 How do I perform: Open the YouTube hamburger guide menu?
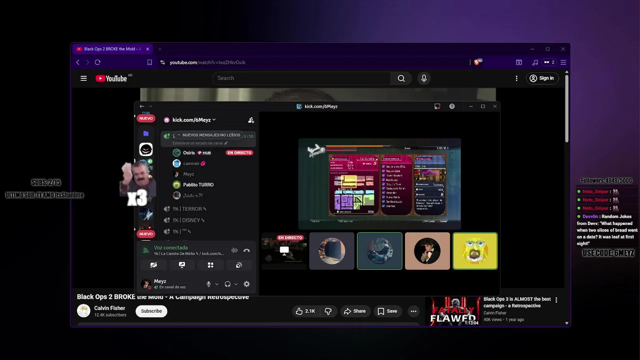click(83, 78)
